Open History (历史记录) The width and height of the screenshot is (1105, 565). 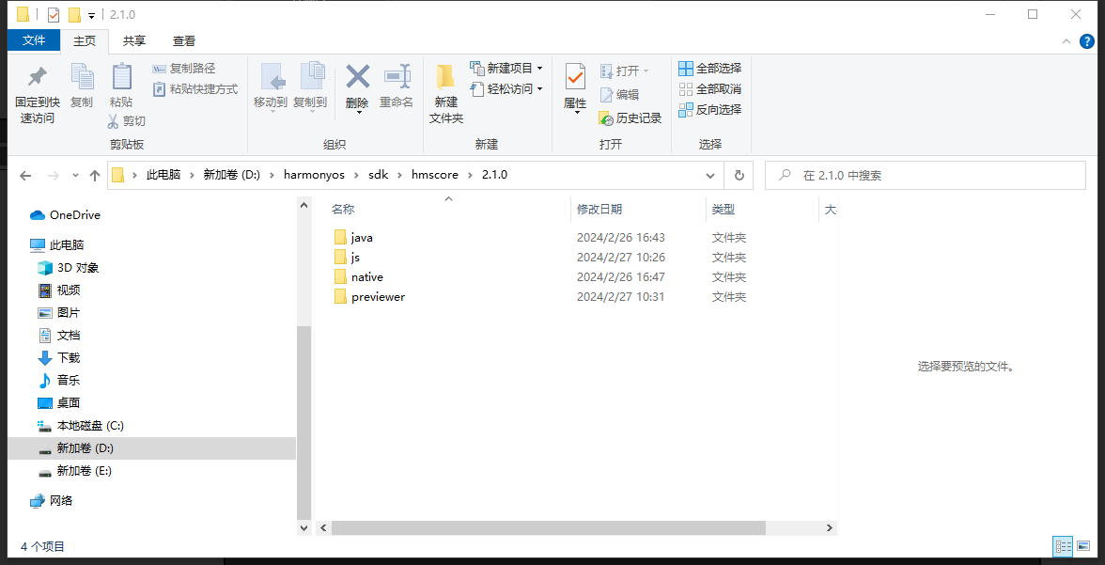630,118
